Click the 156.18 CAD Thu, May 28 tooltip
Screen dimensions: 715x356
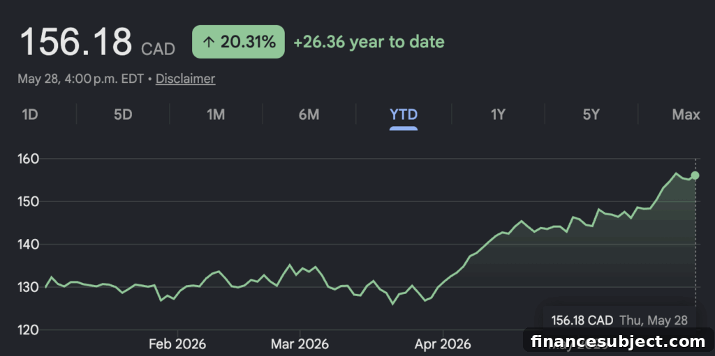(619, 320)
